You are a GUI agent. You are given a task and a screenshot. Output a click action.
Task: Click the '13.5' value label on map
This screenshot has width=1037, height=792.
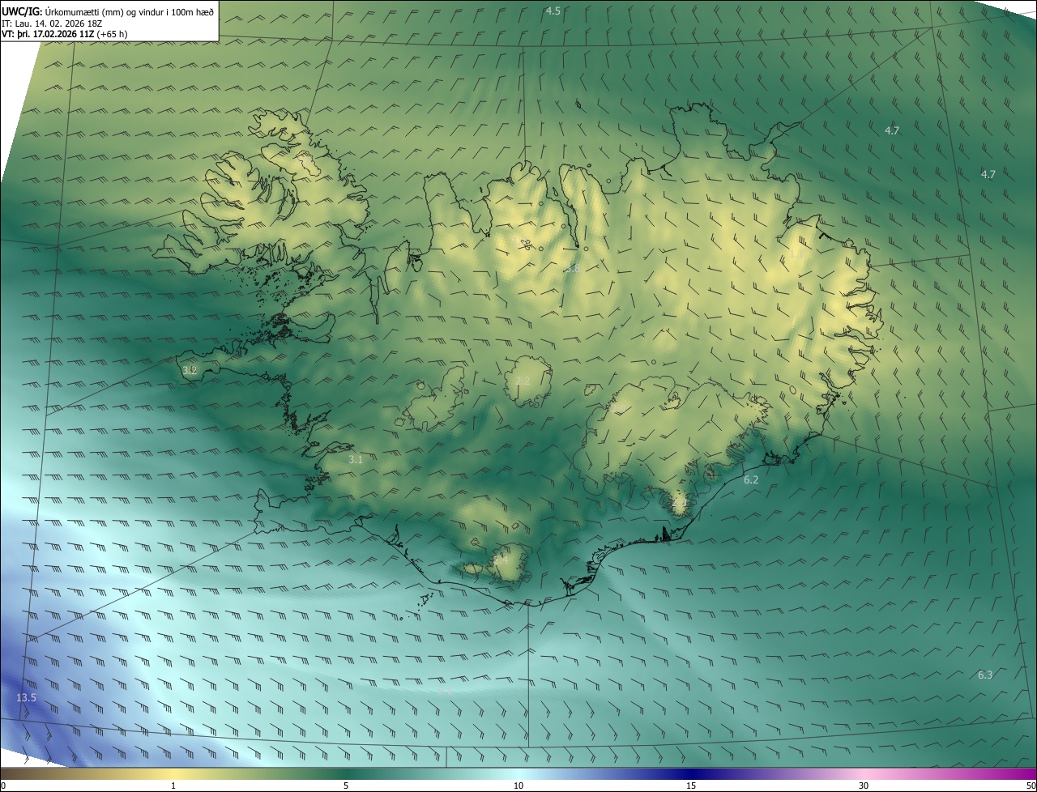[x=27, y=697]
